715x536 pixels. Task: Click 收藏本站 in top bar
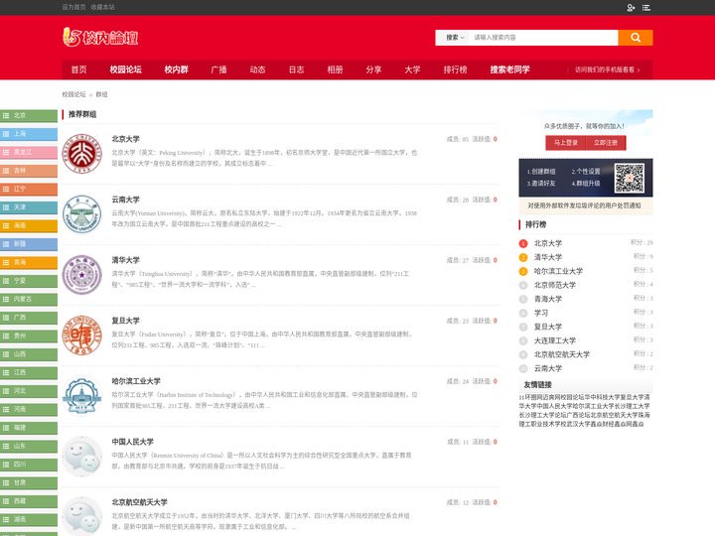pos(102,7)
